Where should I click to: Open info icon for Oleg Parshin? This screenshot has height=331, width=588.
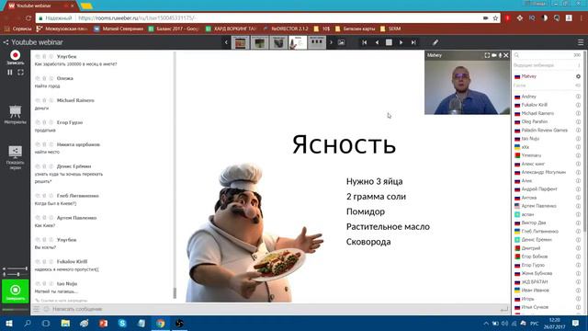click(578, 121)
